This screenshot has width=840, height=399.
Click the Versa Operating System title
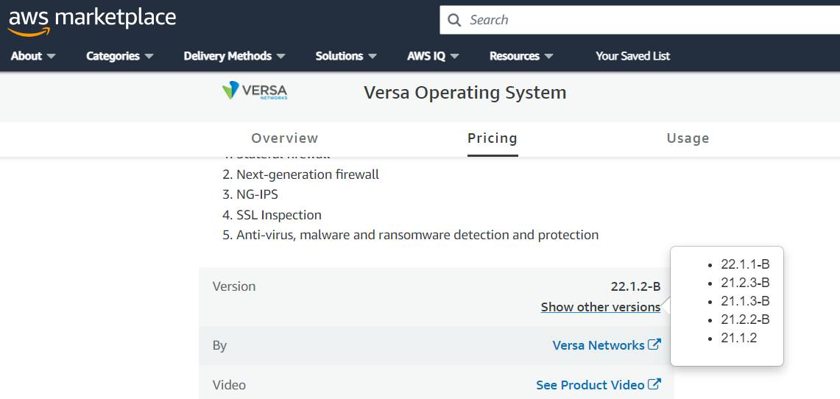(465, 93)
